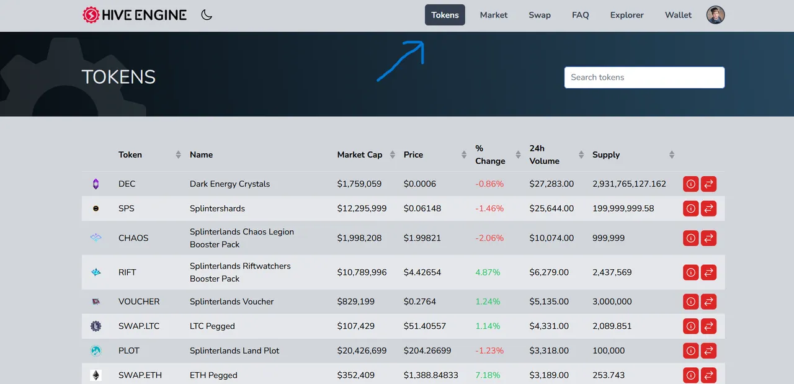Open trade button for RIFT token
The height and width of the screenshot is (384, 794).
click(x=709, y=272)
